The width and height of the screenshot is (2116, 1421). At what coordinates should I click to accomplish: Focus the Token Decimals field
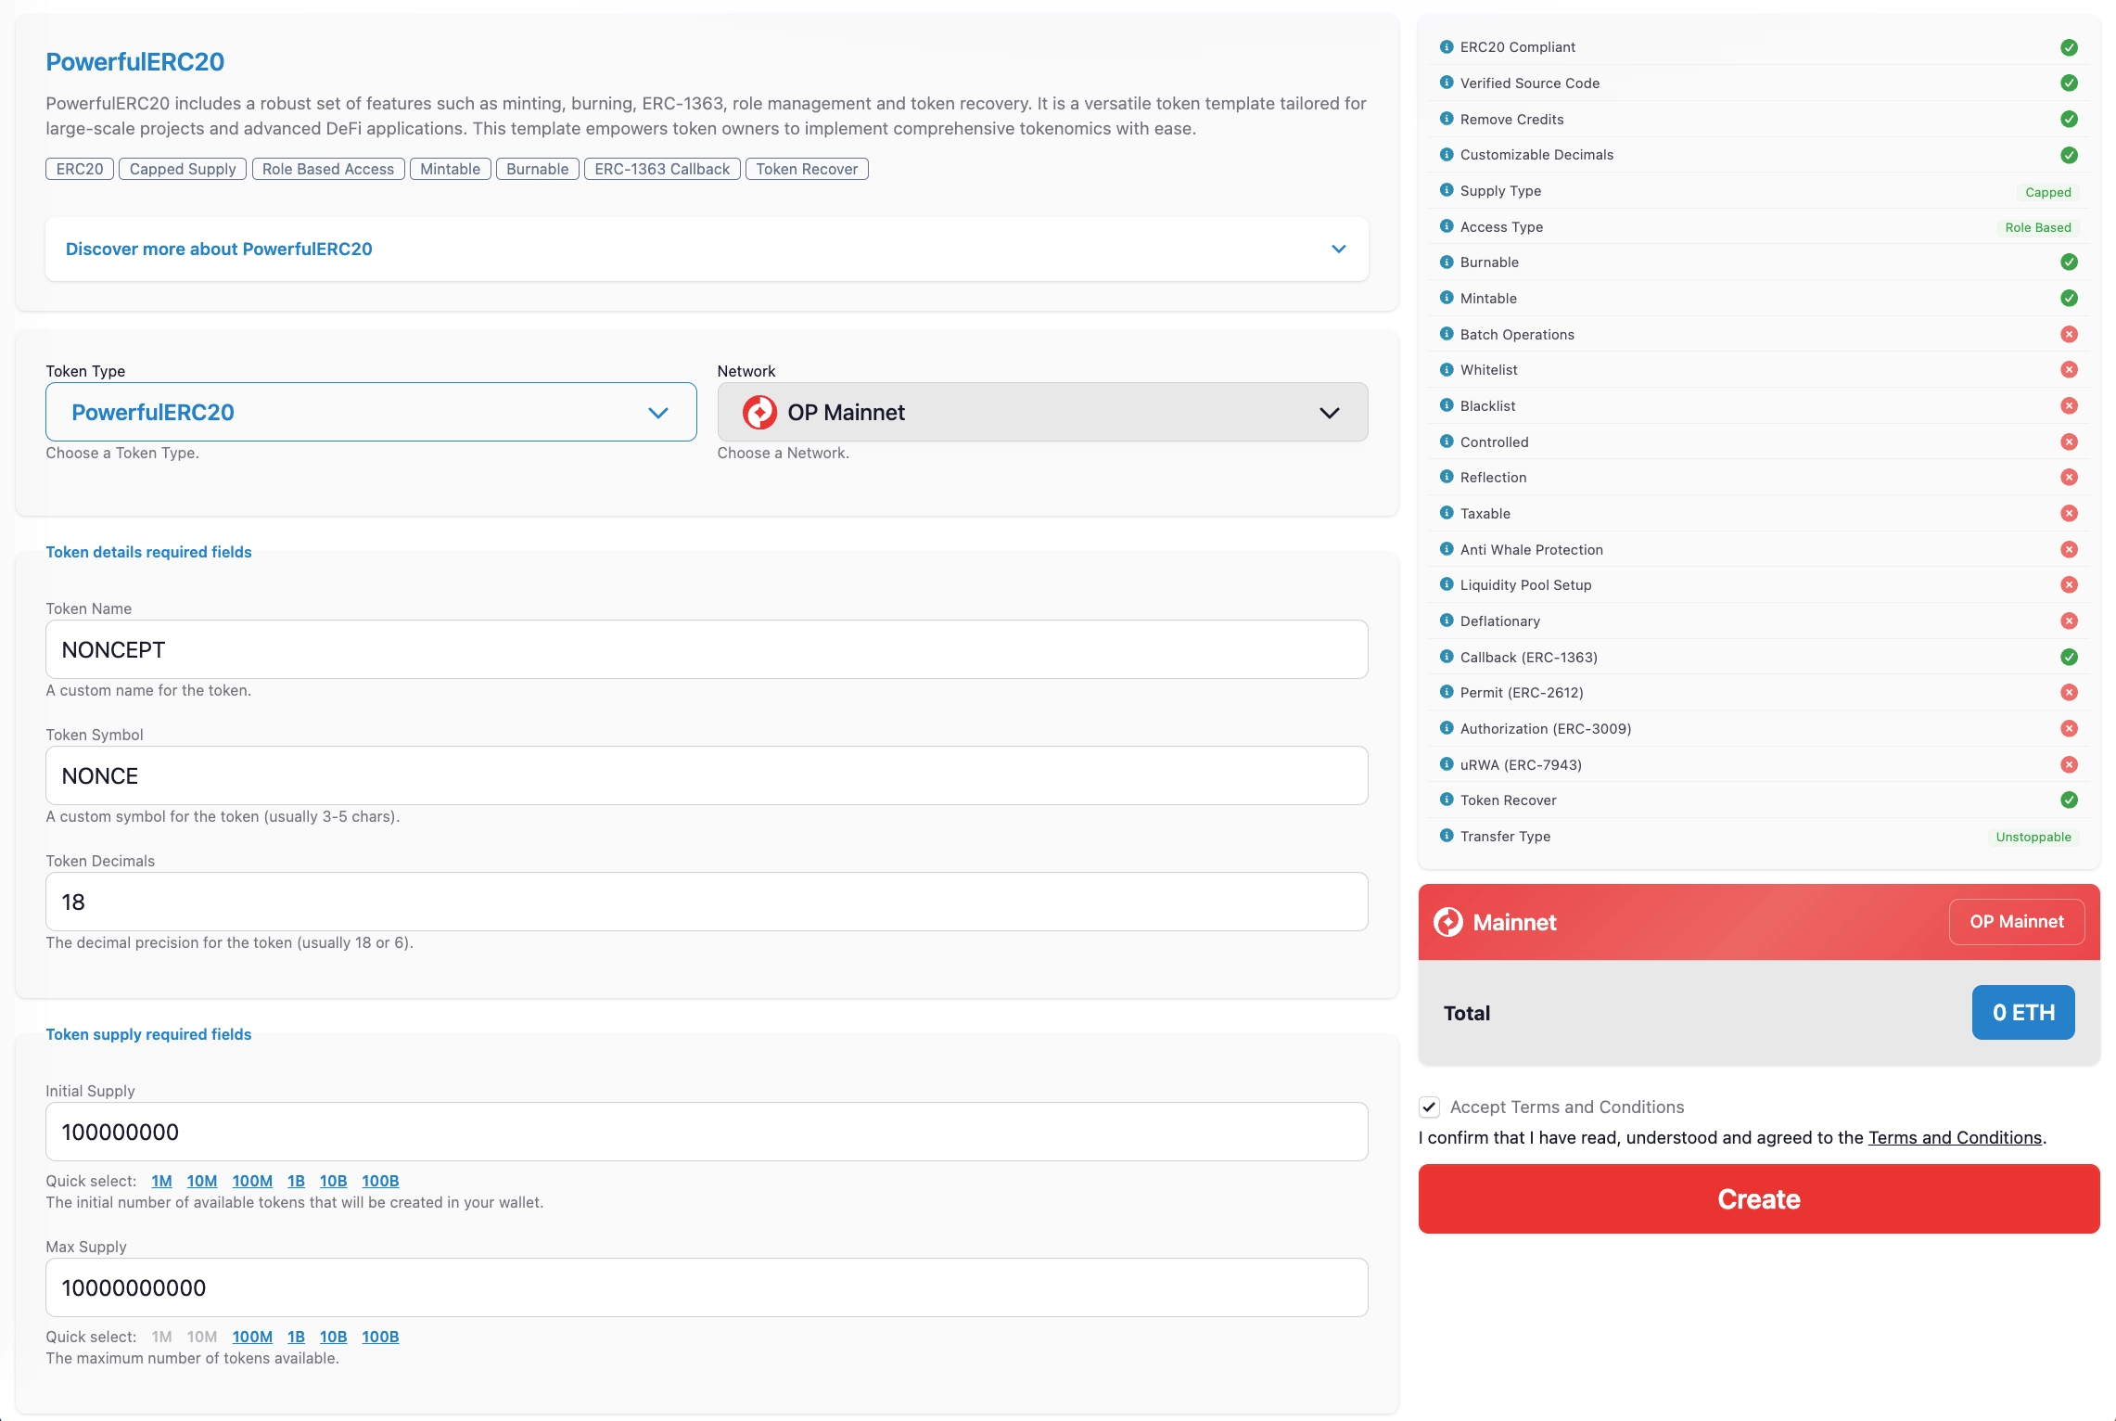click(707, 902)
